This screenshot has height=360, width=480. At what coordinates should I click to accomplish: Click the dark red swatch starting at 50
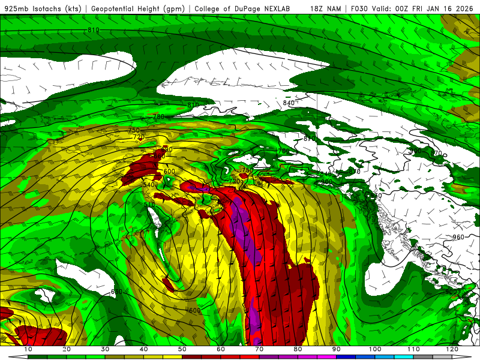point(191,357)
